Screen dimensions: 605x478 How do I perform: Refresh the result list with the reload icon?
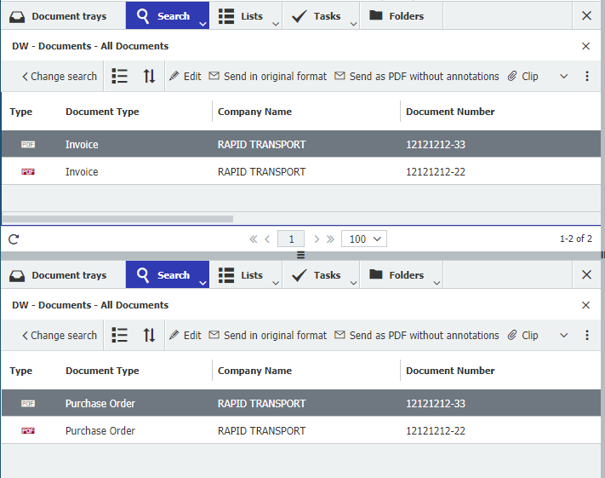(x=14, y=239)
